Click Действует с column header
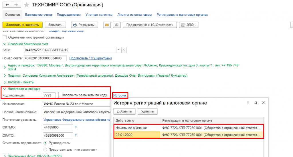Screen dimensions: 293x157 click(x=137, y=120)
